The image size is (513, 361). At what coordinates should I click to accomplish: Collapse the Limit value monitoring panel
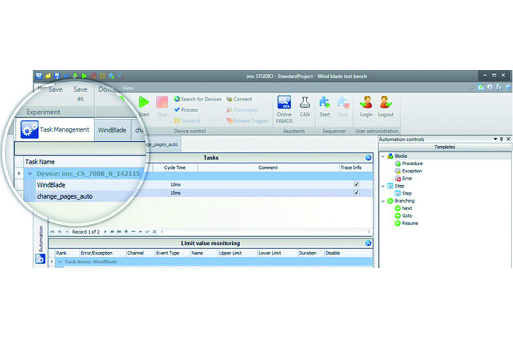368,243
